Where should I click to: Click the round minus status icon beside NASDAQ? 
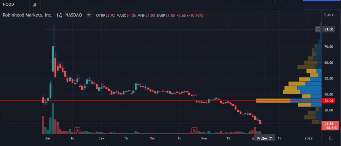pyautogui.click(x=89, y=15)
